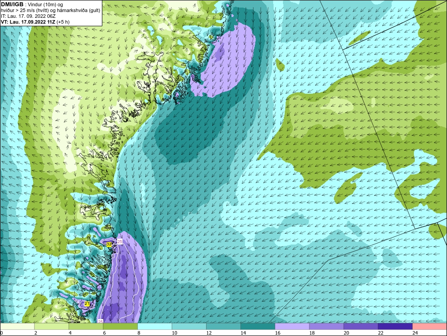Click the 6-8 m/s olive green swatch
447x336 pixels.
point(120,326)
